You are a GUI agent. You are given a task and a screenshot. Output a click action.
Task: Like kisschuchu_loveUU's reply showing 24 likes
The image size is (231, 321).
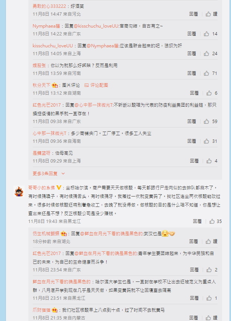[x=211, y=53]
